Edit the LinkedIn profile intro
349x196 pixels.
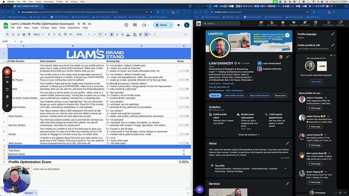pos(287,57)
